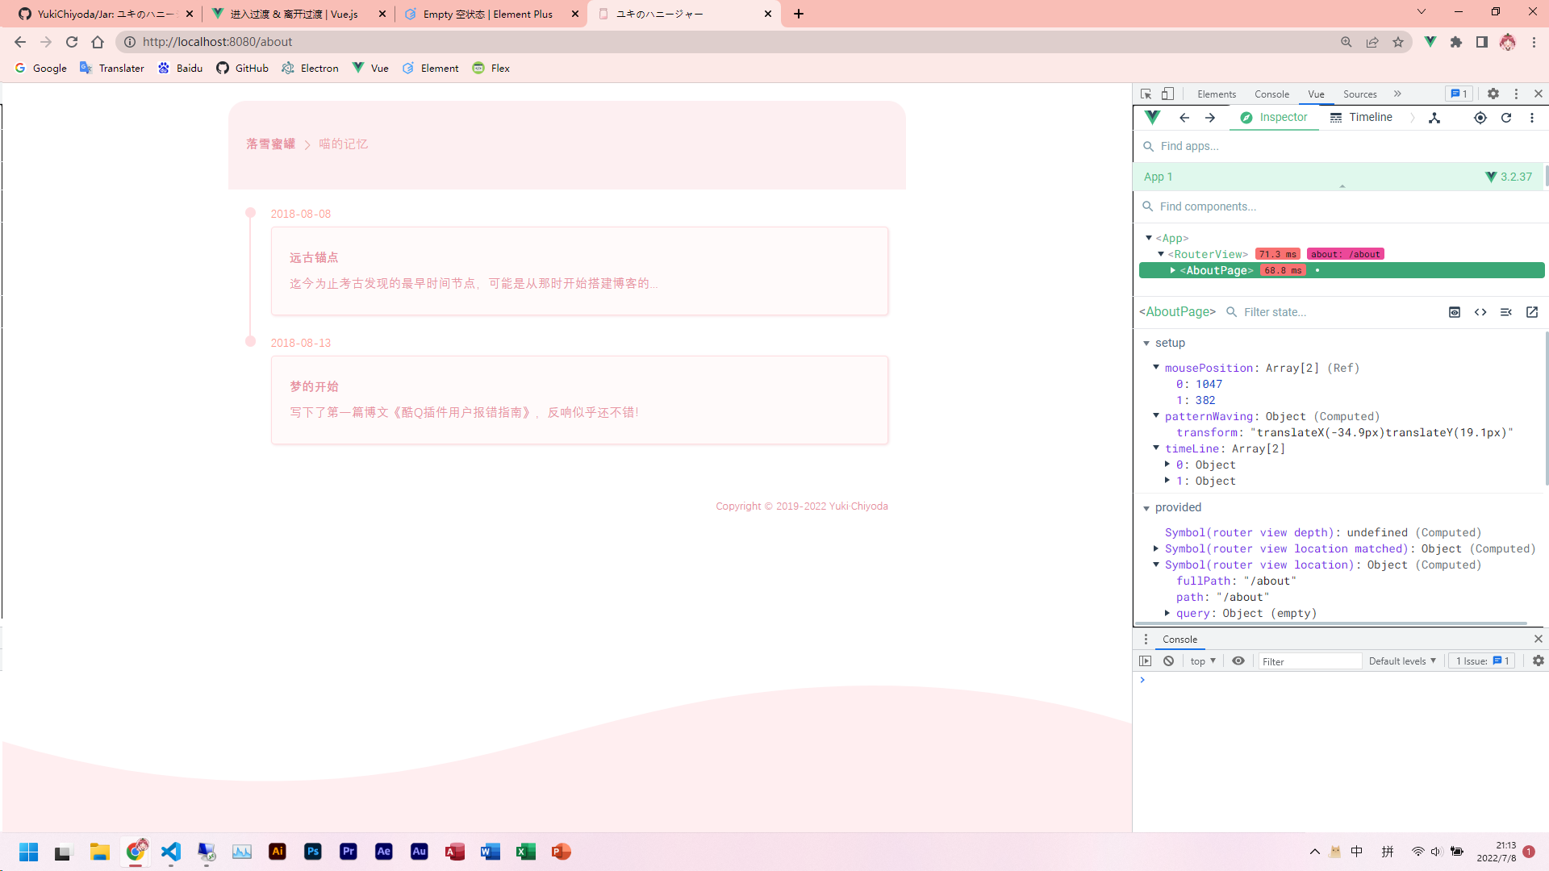This screenshot has height=871, width=1549.
Task: Click scroll to component eye icon
Action: click(x=1454, y=312)
